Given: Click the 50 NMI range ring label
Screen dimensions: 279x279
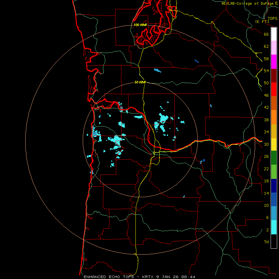Looking at the screenshot, I should tap(140, 82).
